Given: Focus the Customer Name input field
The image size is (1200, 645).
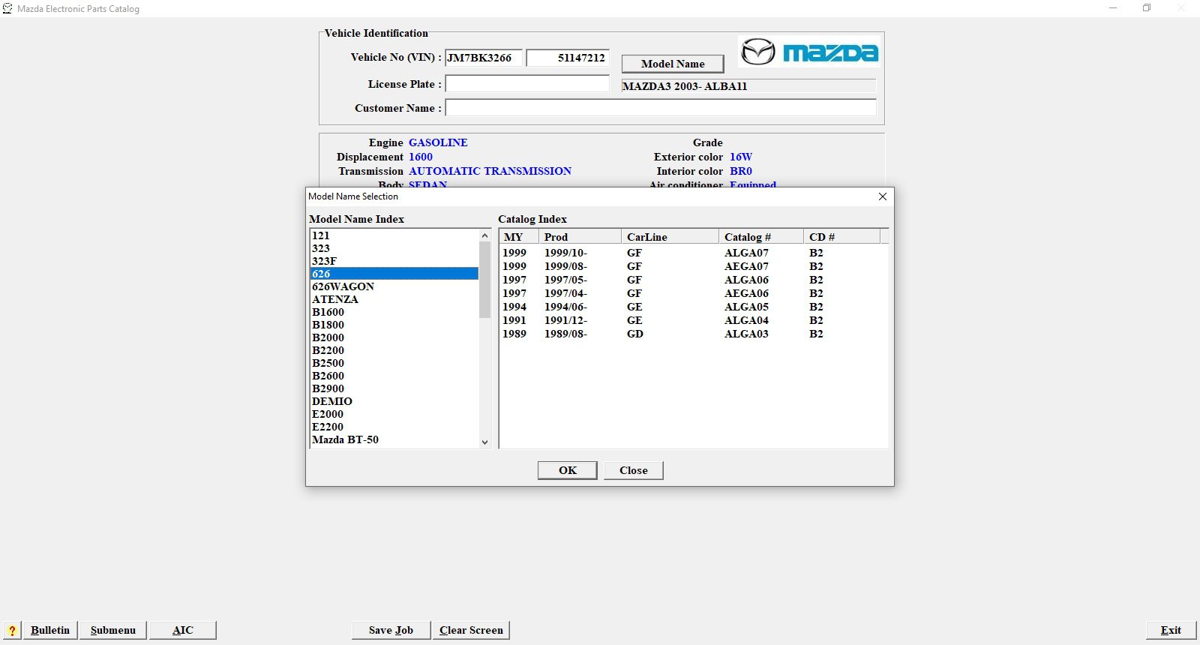Looking at the screenshot, I should 661,108.
